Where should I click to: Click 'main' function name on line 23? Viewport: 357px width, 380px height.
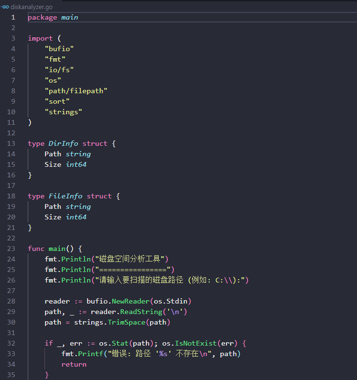[57, 249]
